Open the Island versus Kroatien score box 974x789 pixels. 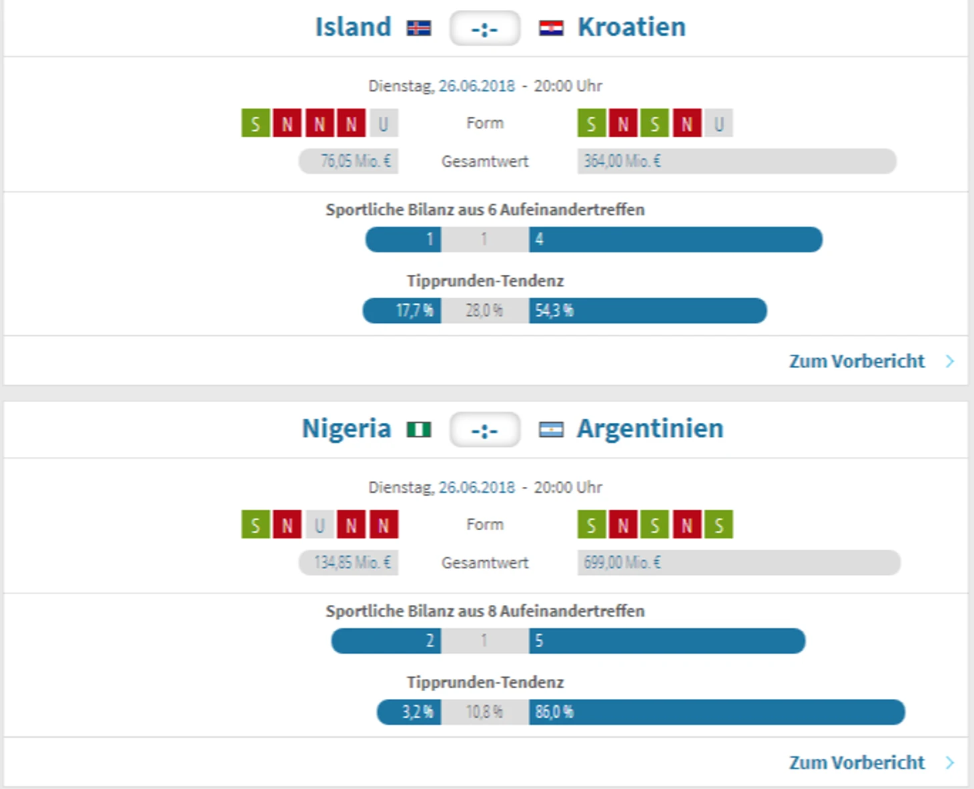485,29
